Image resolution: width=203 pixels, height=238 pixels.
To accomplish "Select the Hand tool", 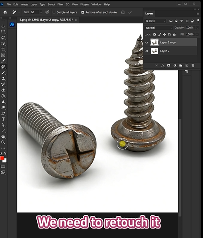I will [x=3, y=137].
